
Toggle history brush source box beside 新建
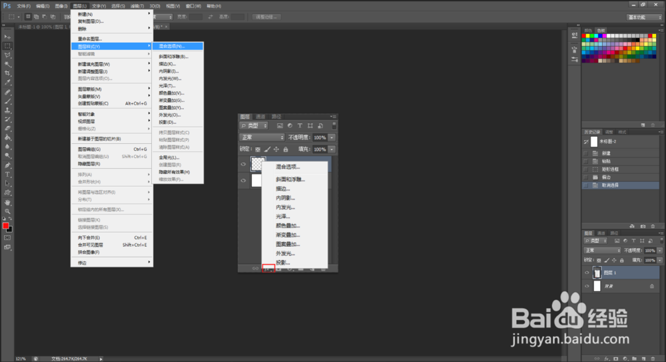tap(586, 153)
